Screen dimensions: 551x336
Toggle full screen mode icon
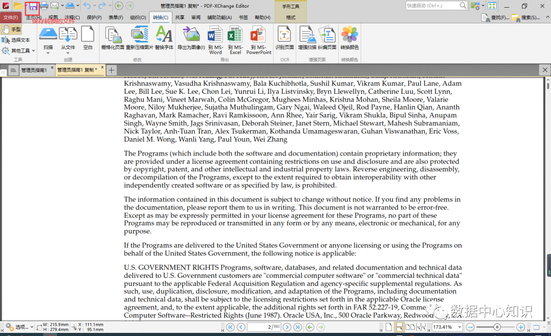[x=492, y=6]
